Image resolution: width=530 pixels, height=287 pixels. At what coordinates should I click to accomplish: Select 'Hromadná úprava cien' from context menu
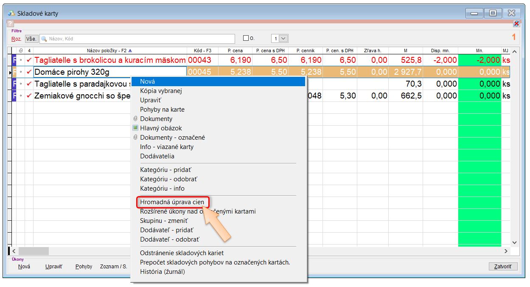172,202
